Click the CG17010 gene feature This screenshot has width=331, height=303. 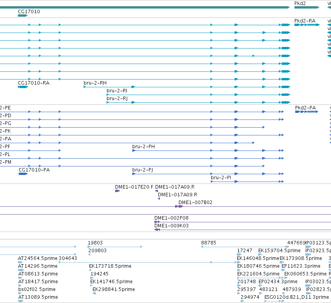pyautogui.click(x=23, y=16)
